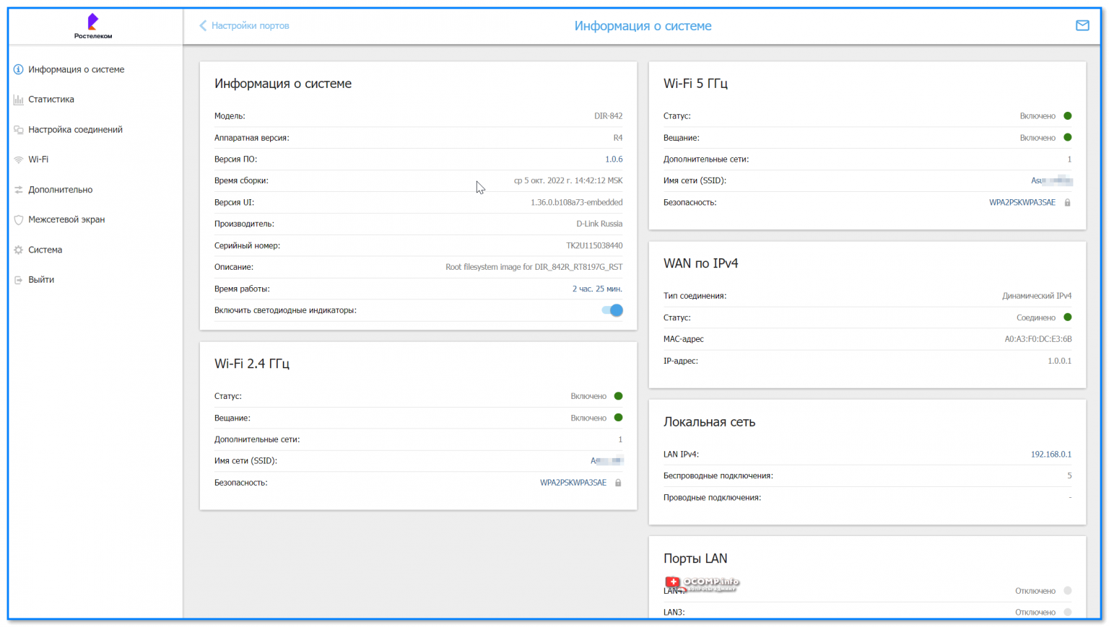Select Выйти to log out
1109x627 pixels.
point(41,280)
